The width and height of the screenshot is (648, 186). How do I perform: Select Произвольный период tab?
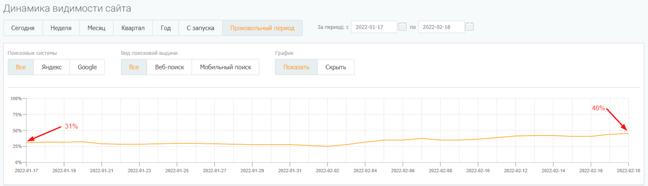[262, 28]
